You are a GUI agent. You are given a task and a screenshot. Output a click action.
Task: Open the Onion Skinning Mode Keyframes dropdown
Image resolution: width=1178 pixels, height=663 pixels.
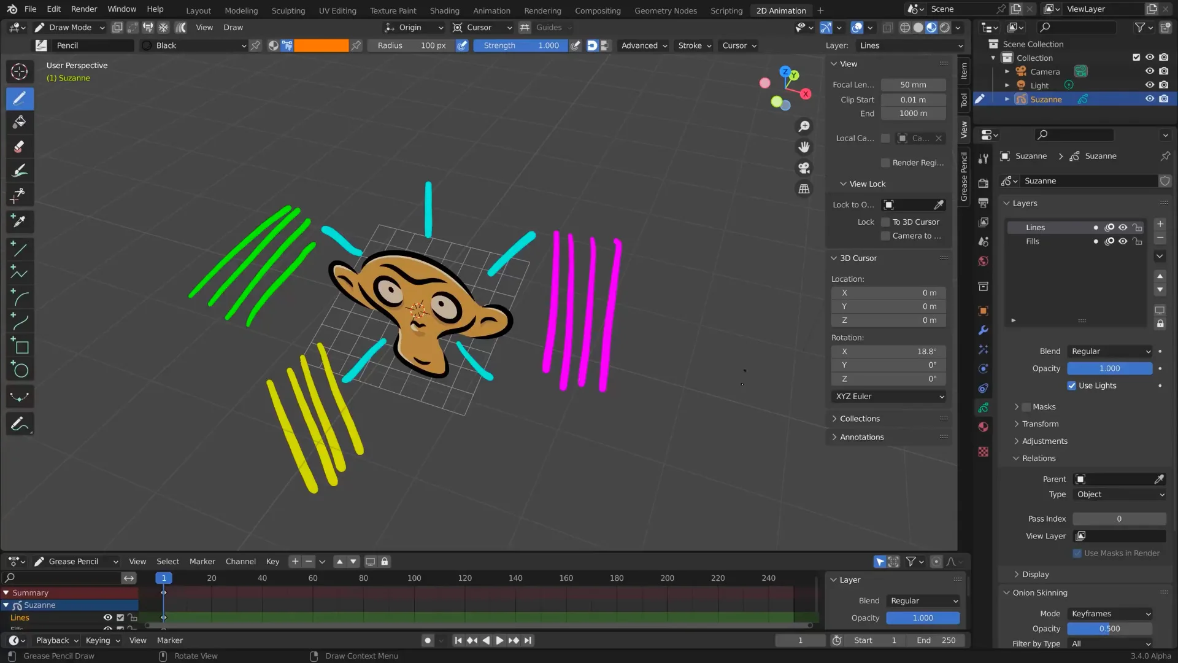click(x=1111, y=613)
